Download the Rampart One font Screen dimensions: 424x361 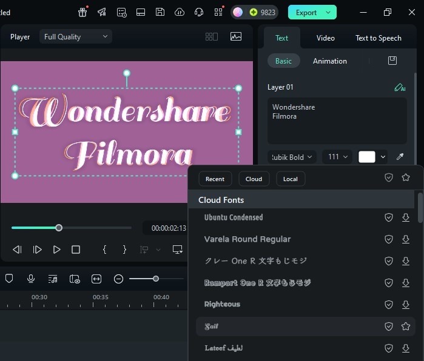point(406,283)
